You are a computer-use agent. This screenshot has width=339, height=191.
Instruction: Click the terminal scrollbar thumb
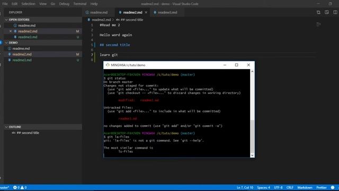[x=252, y=136]
